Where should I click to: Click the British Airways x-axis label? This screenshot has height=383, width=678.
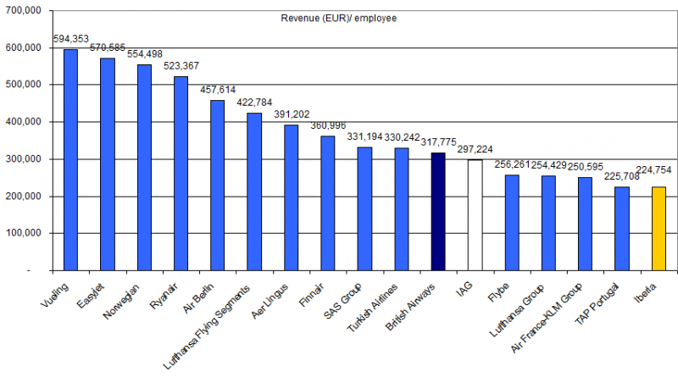pos(410,308)
